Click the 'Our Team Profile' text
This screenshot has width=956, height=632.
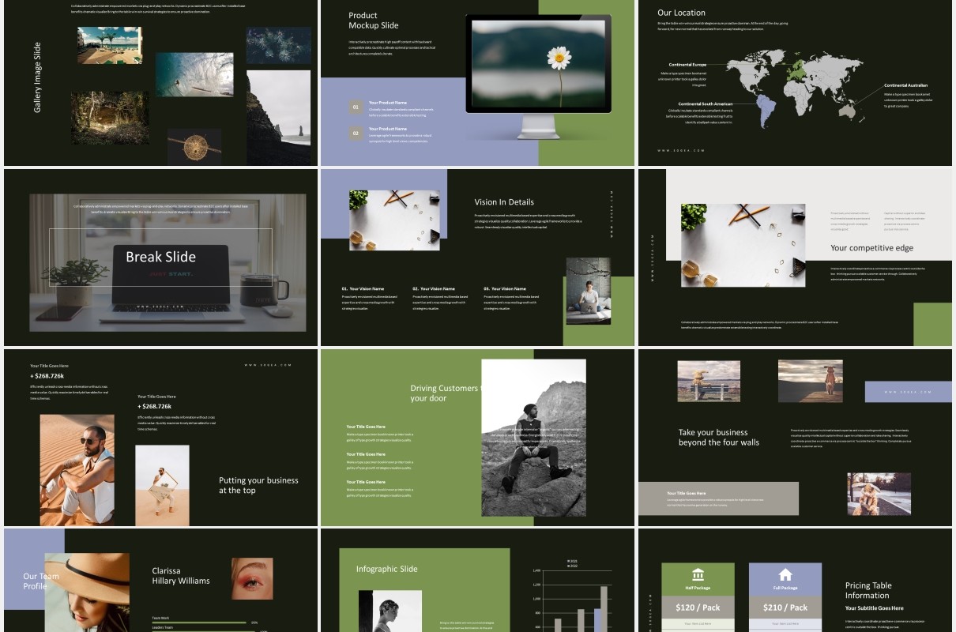[x=41, y=581]
